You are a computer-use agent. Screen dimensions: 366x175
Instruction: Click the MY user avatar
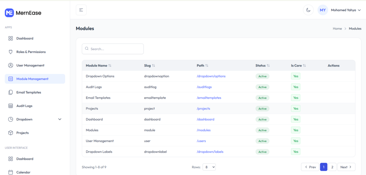323,10
